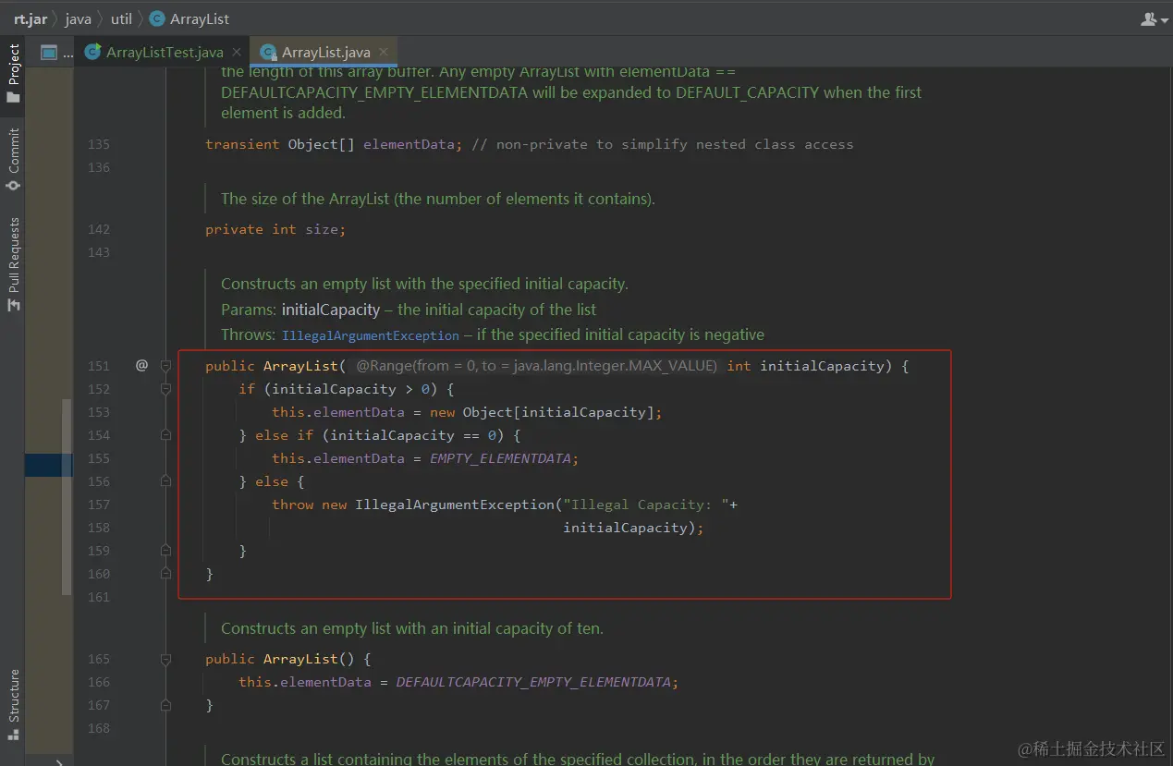
Task: Open the user account icon at top right
Action: pos(1153,18)
